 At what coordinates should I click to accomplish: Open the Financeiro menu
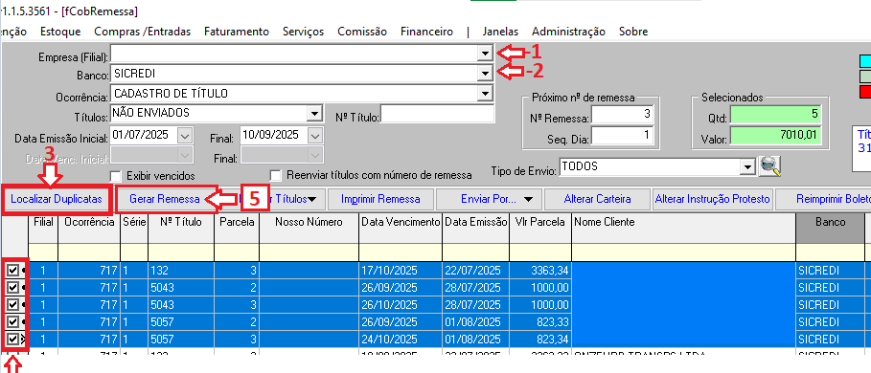click(426, 32)
